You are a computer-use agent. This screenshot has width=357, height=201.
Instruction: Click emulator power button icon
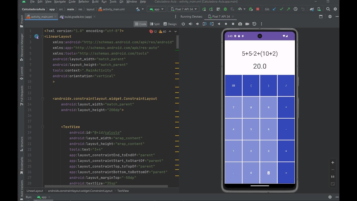[x=183, y=24]
